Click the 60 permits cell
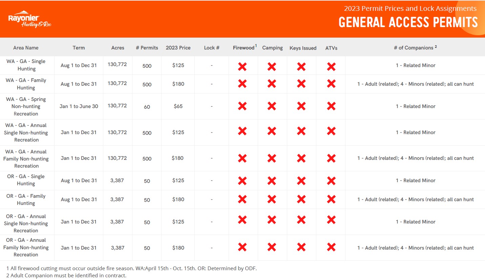Screen dimensions: 485x279 click(147, 107)
